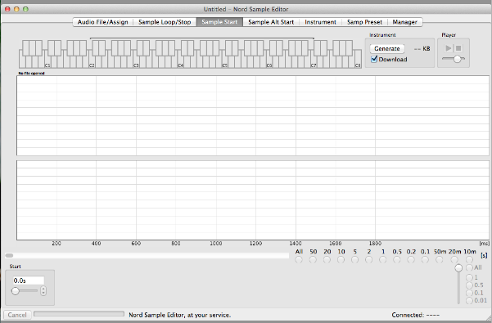Click the C6 key on keyboard

[269, 62]
